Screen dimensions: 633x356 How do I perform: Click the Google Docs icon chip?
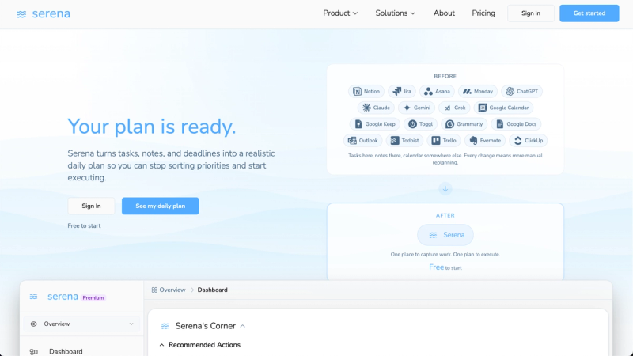(516, 124)
